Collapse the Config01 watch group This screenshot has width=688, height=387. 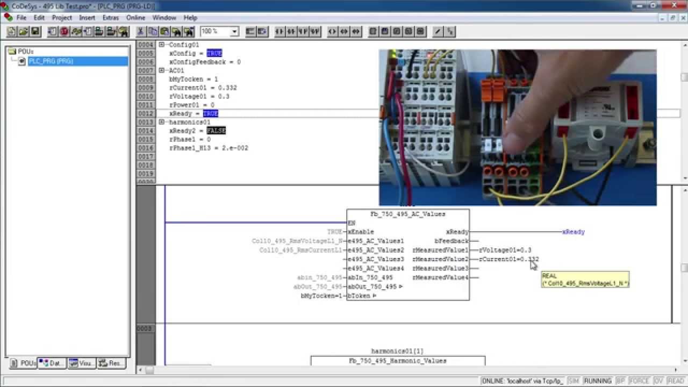[162, 45]
